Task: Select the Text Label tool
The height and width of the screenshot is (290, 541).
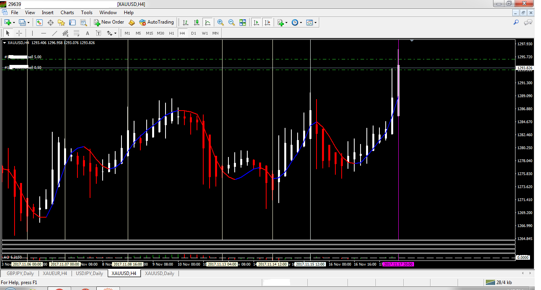Action: point(98,33)
